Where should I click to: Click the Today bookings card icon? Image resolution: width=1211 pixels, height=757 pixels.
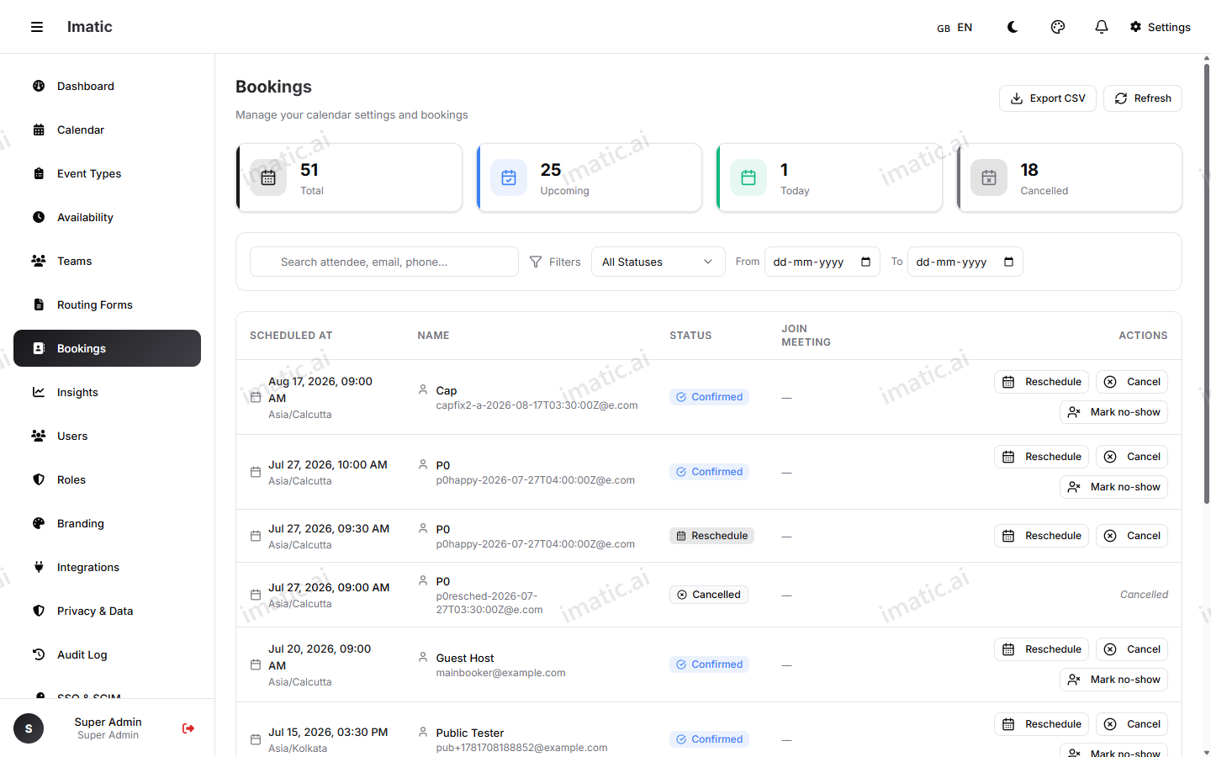click(x=748, y=177)
